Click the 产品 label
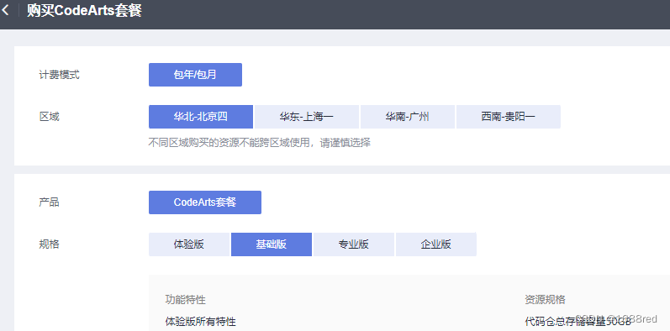The width and height of the screenshot is (670, 331). coord(49,202)
